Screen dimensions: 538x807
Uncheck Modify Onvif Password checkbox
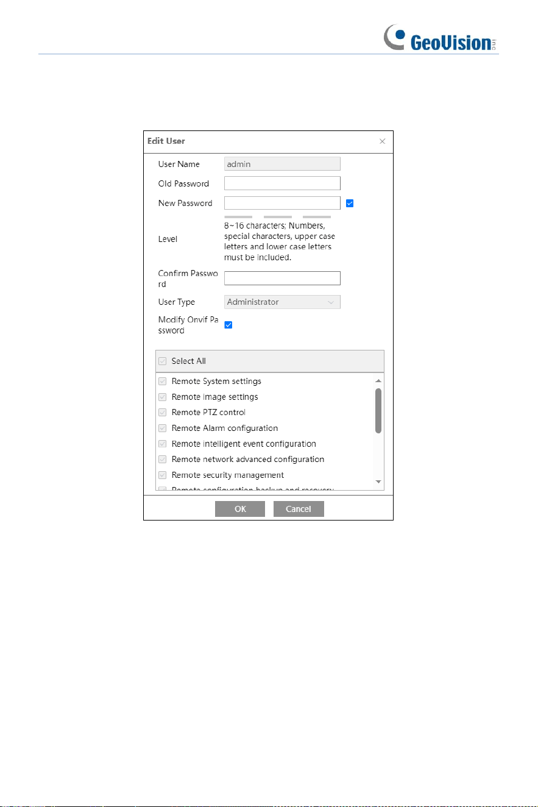228,325
